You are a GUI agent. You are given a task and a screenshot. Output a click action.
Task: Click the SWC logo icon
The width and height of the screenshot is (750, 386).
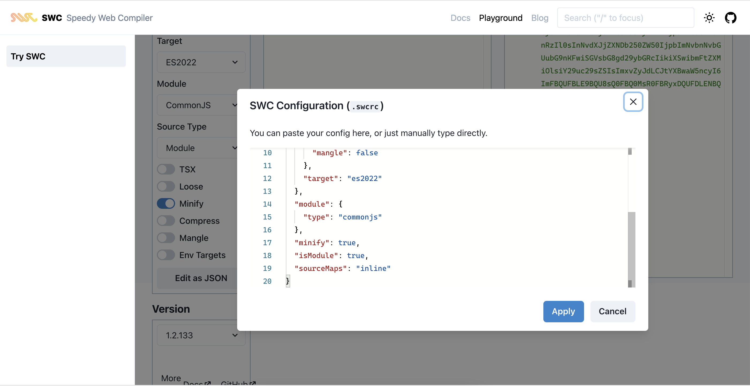[24, 17]
